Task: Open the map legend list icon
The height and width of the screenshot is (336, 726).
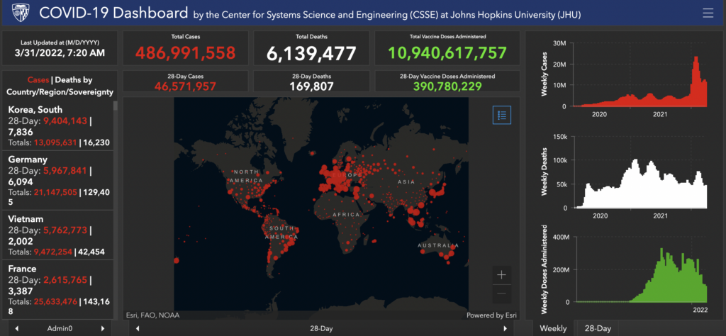Action: click(x=502, y=116)
